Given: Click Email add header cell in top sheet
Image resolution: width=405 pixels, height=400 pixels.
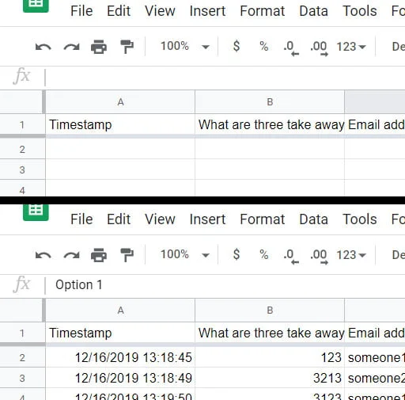Looking at the screenshot, I should click(375, 124).
